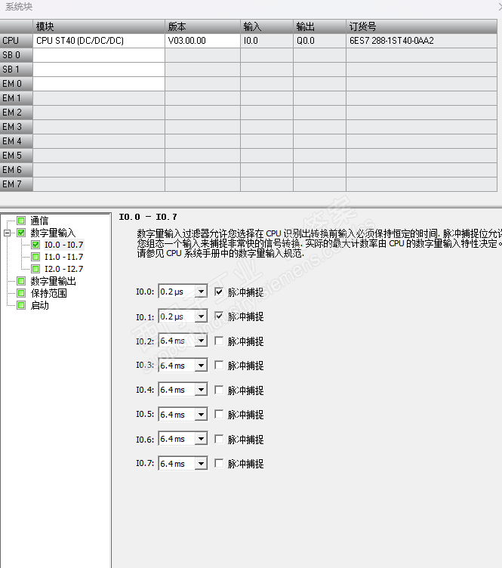
Task: Click the checked green icon beside 数字量输入
Action: point(21,233)
